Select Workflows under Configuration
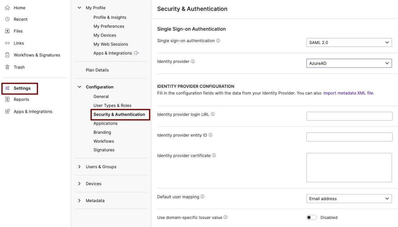 point(103,141)
